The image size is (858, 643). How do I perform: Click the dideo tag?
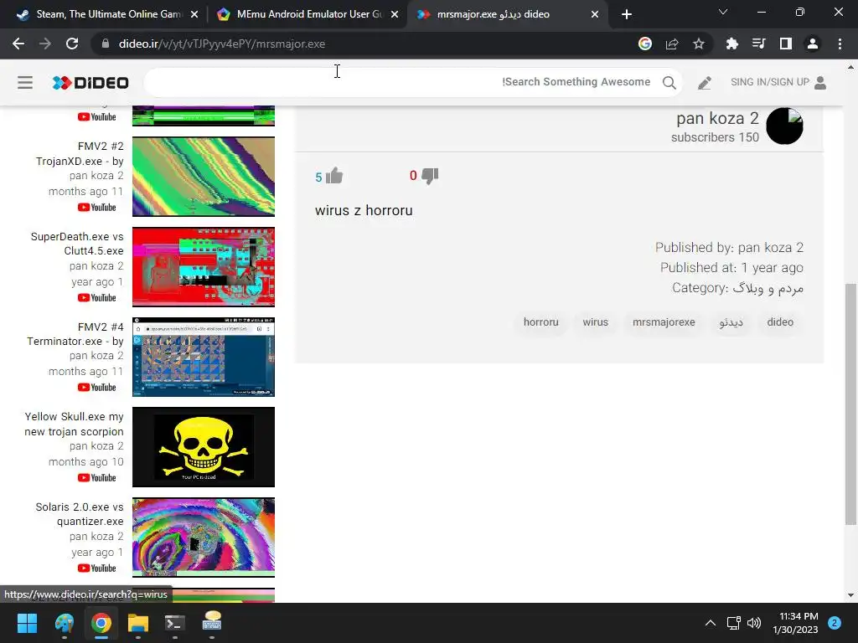click(780, 322)
